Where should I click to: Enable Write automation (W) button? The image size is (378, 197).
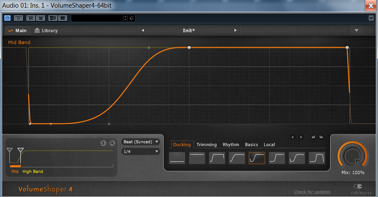[x=40, y=18]
